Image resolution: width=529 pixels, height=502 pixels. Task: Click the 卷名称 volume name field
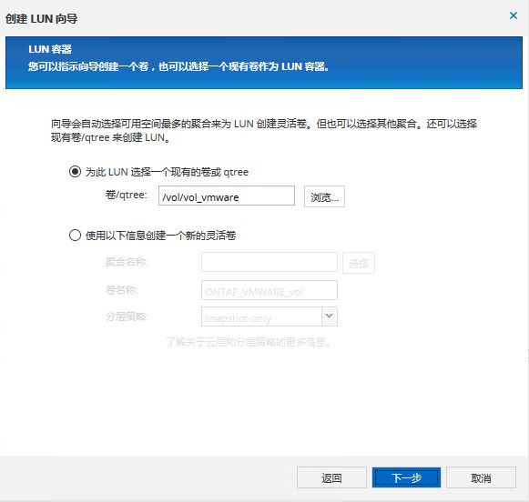coord(270,290)
